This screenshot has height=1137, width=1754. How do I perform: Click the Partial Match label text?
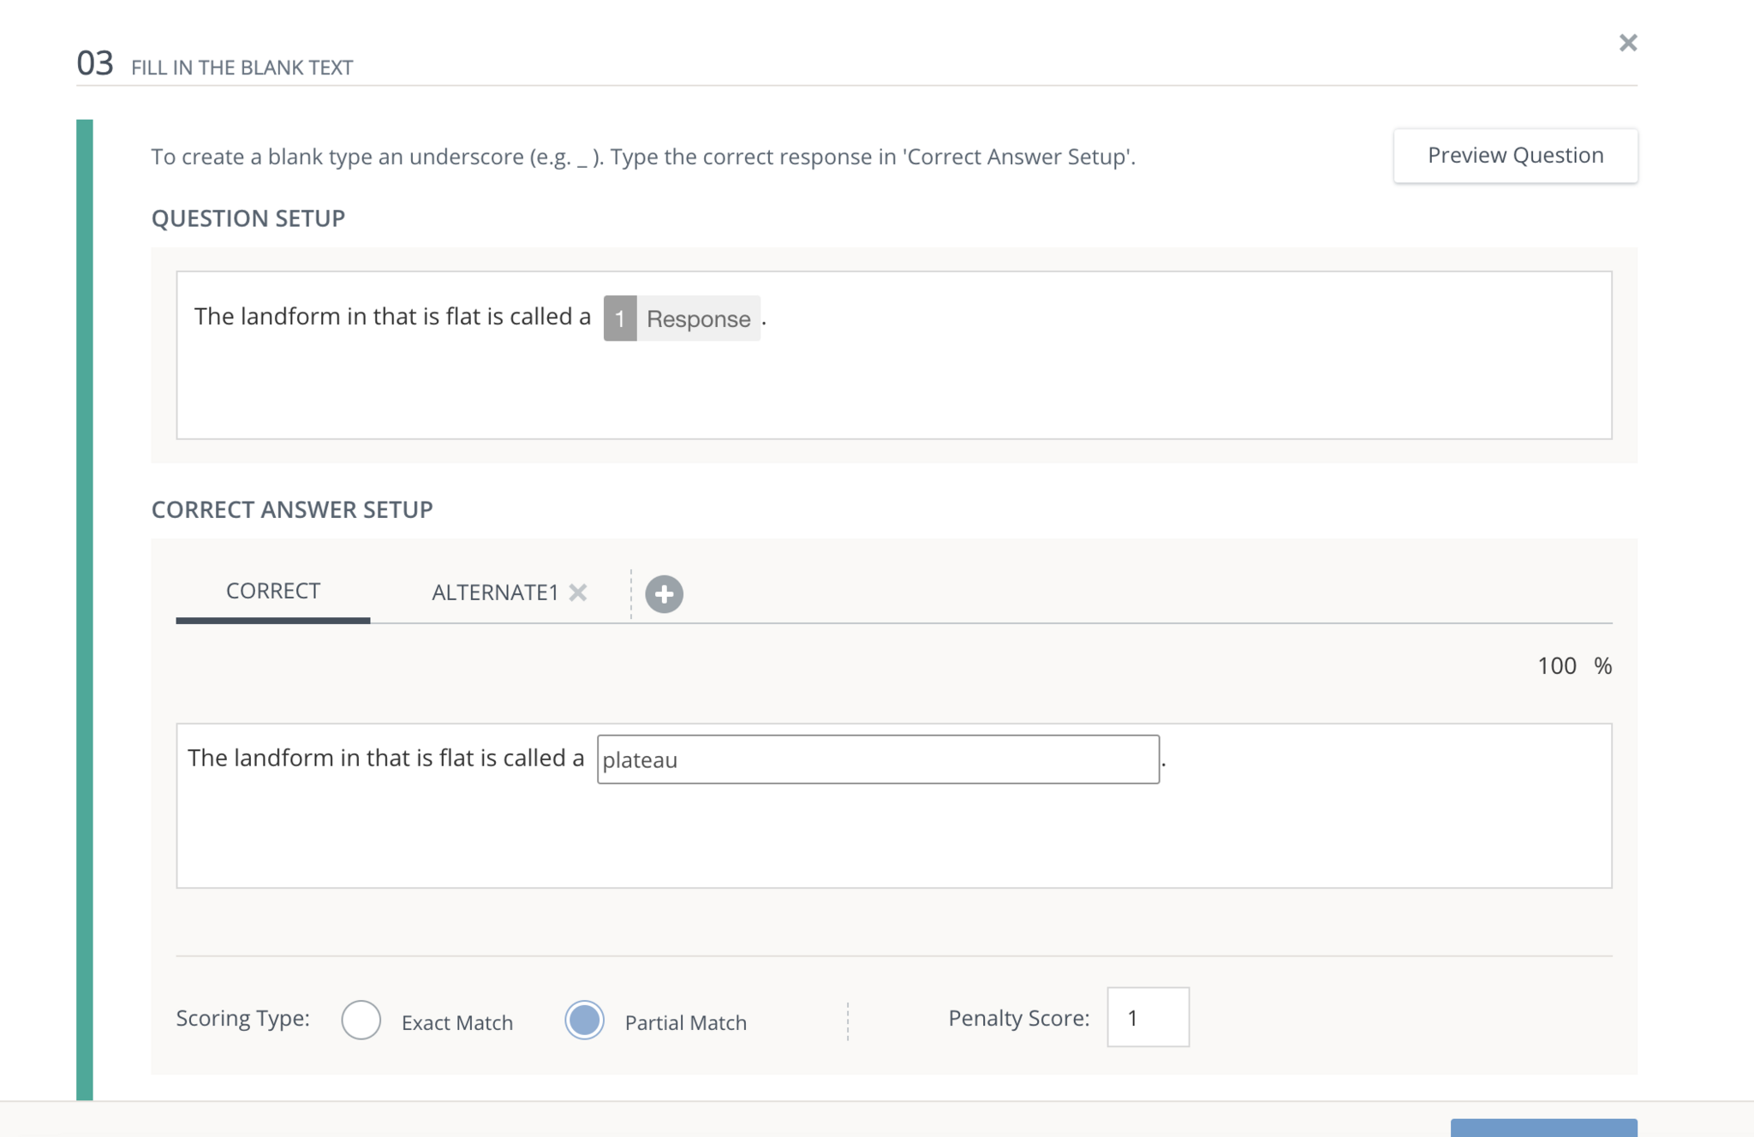(685, 1022)
